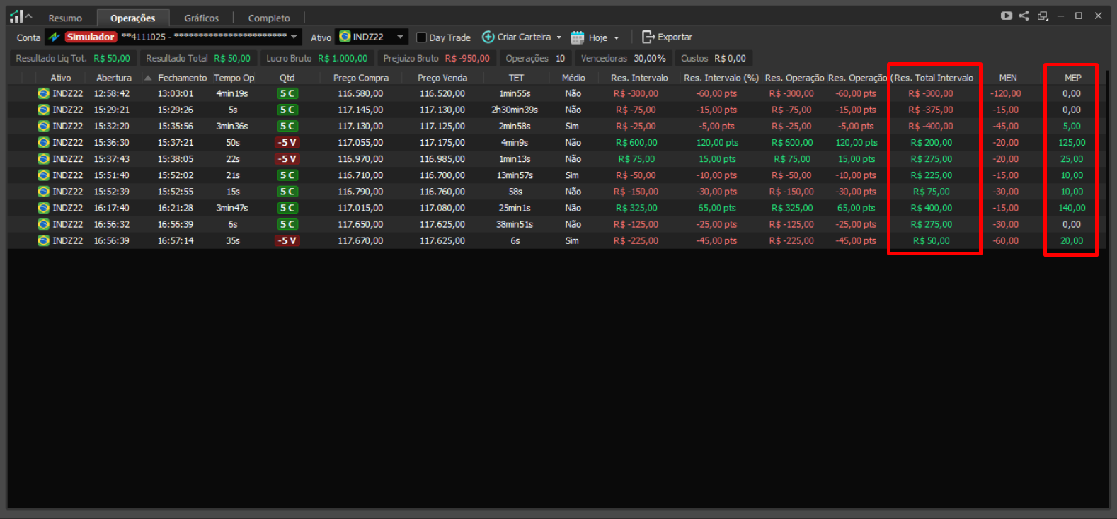Expand the Conta account dropdown
This screenshot has width=1117, height=519.
[x=294, y=37]
